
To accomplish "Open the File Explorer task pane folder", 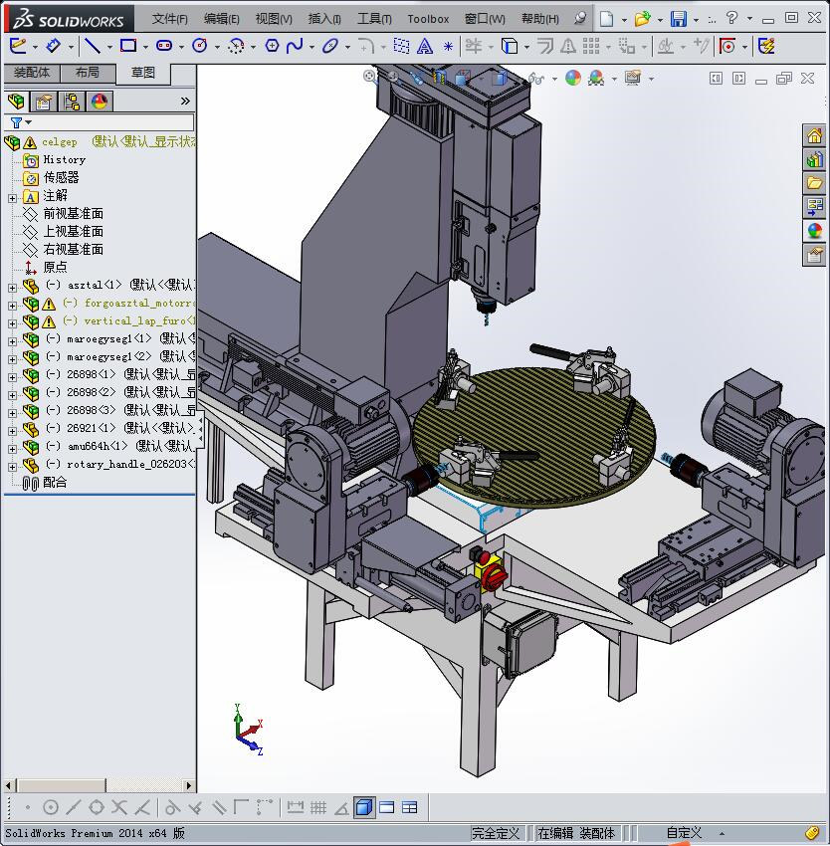I will click(x=814, y=183).
